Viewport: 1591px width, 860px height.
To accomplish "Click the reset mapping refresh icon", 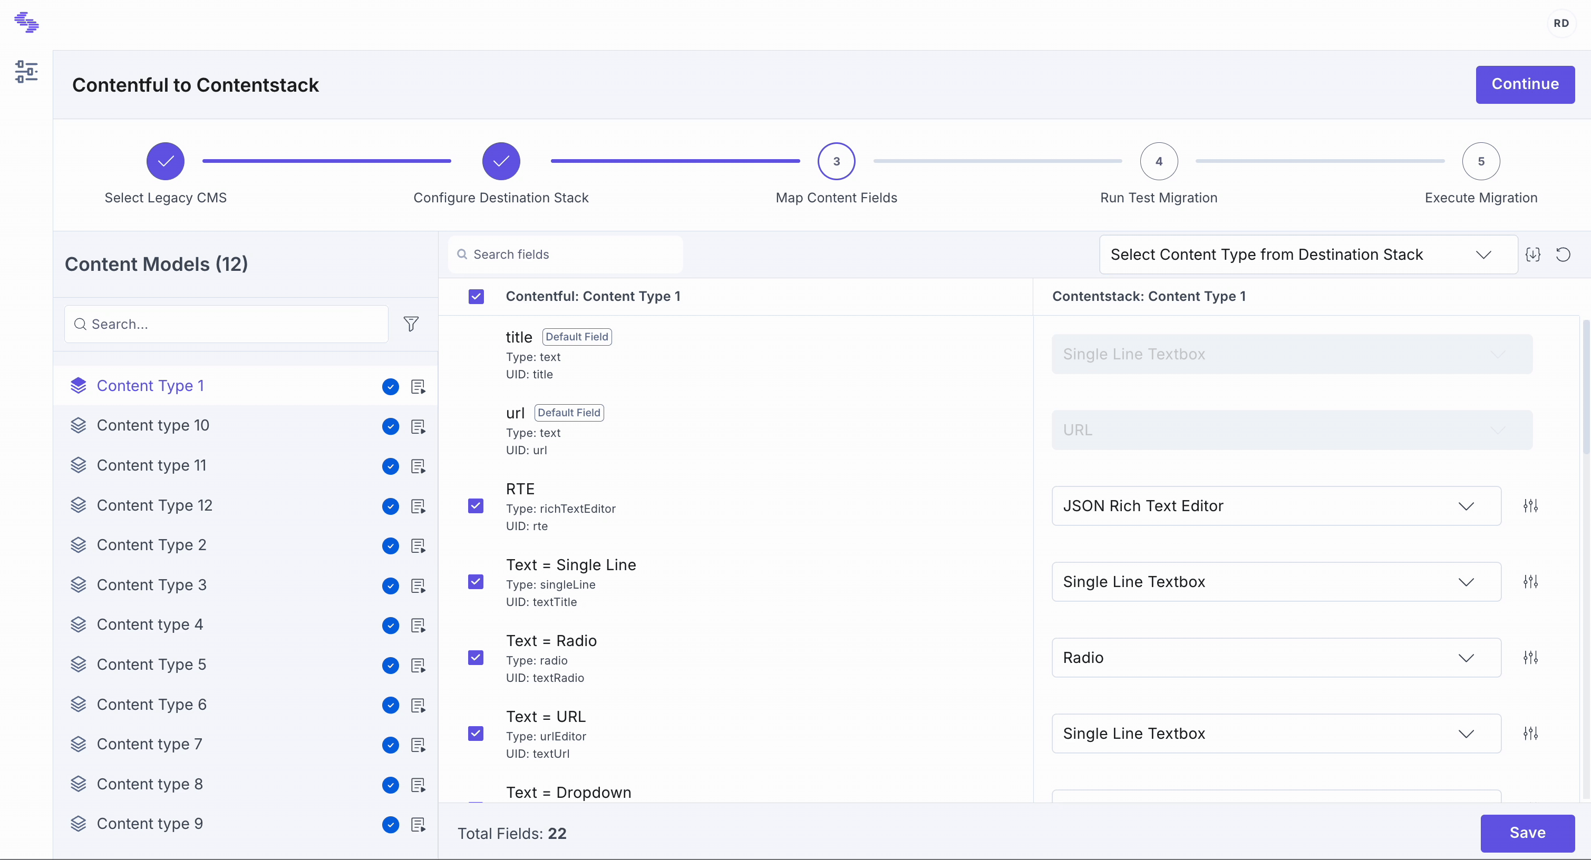I will (x=1563, y=255).
